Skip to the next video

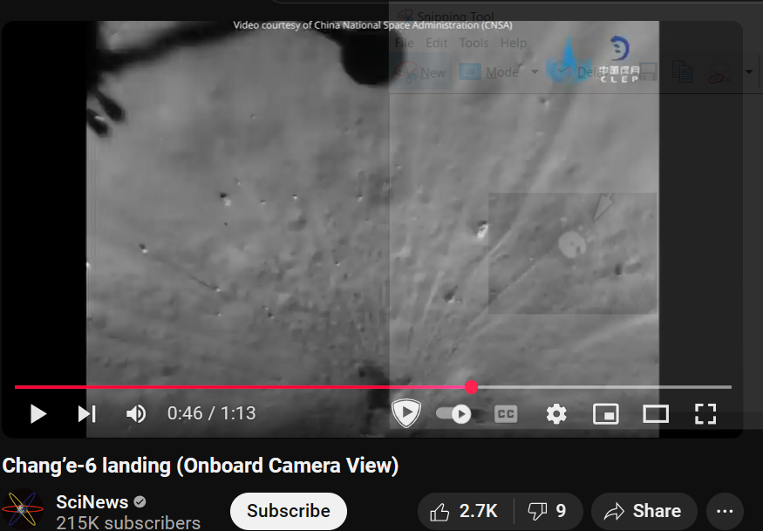click(87, 413)
